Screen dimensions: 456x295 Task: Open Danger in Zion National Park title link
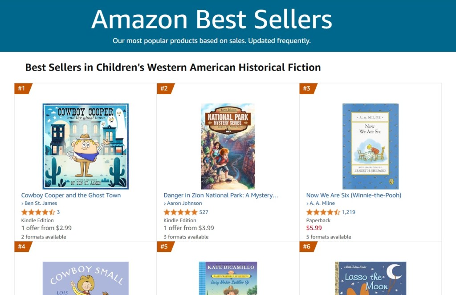click(x=221, y=195)
